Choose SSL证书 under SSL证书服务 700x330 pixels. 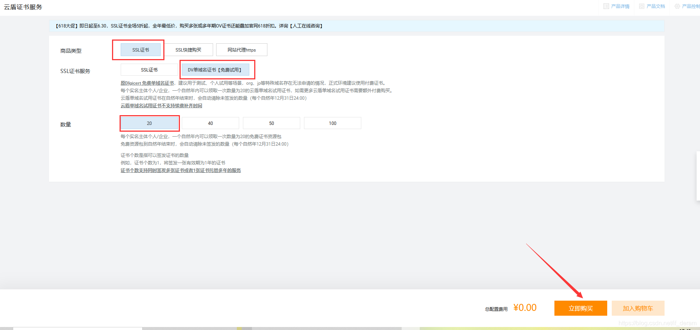click(x=149, y=70)
